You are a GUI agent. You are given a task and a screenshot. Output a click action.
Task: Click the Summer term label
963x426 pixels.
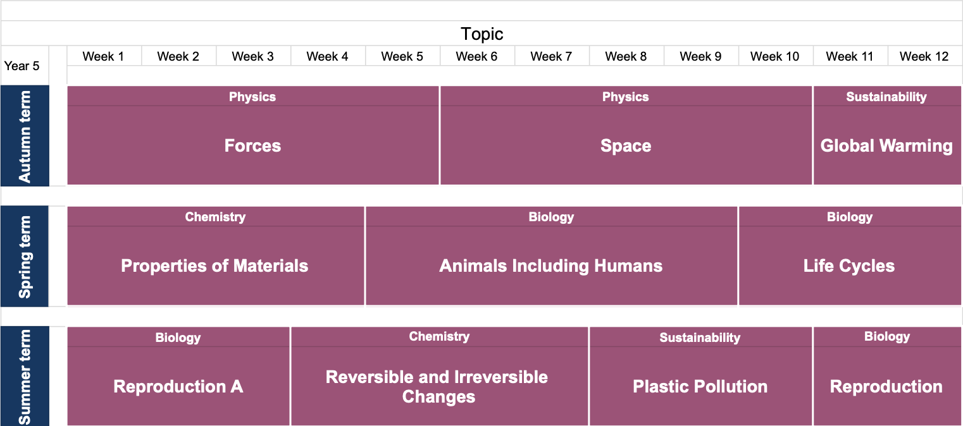point(25,377)
